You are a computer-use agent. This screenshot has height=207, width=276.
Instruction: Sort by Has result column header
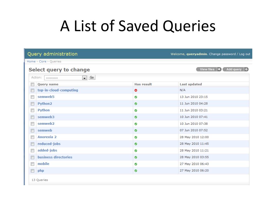(143, 84)
